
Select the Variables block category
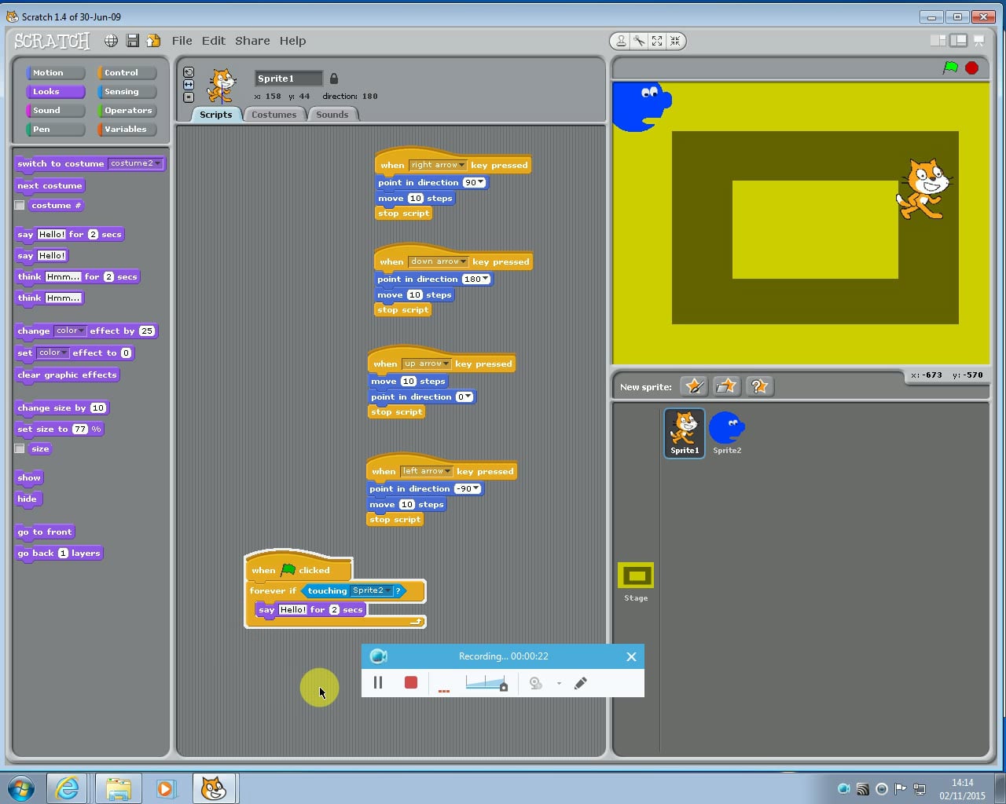(127, 129)
